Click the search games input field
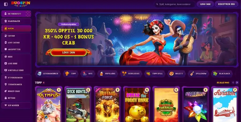 [175, 4]
